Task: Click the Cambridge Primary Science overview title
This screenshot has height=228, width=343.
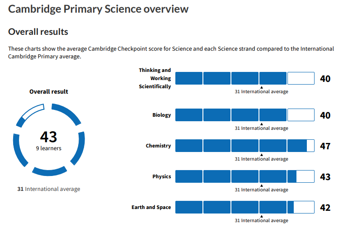Action: 99,9
